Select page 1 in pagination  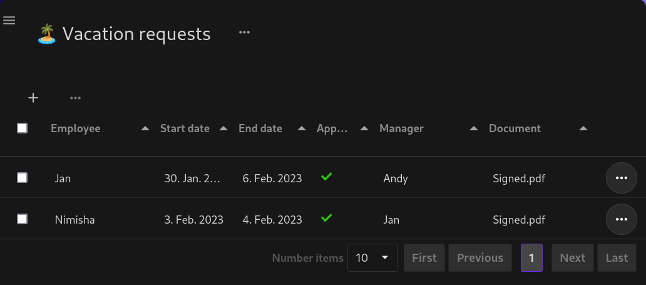tap(531, 258)
